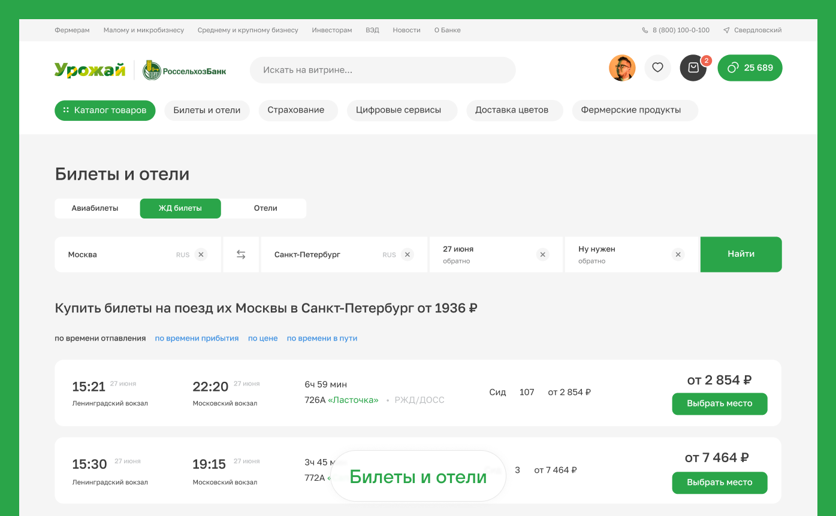Click Выбрать место for the Ласточка train
The height and width of the screenshot is (516, 836).
point(719,403)
